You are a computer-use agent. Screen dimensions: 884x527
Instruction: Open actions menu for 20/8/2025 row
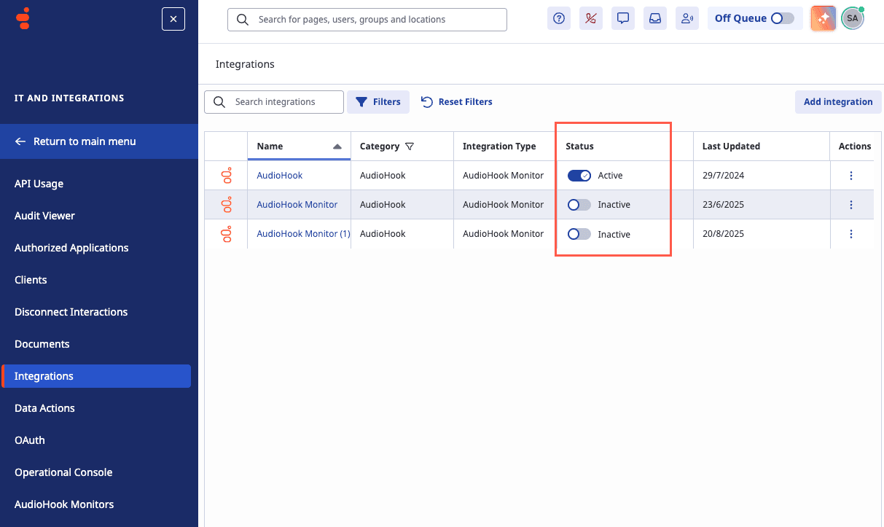click(x=851, y=234)
